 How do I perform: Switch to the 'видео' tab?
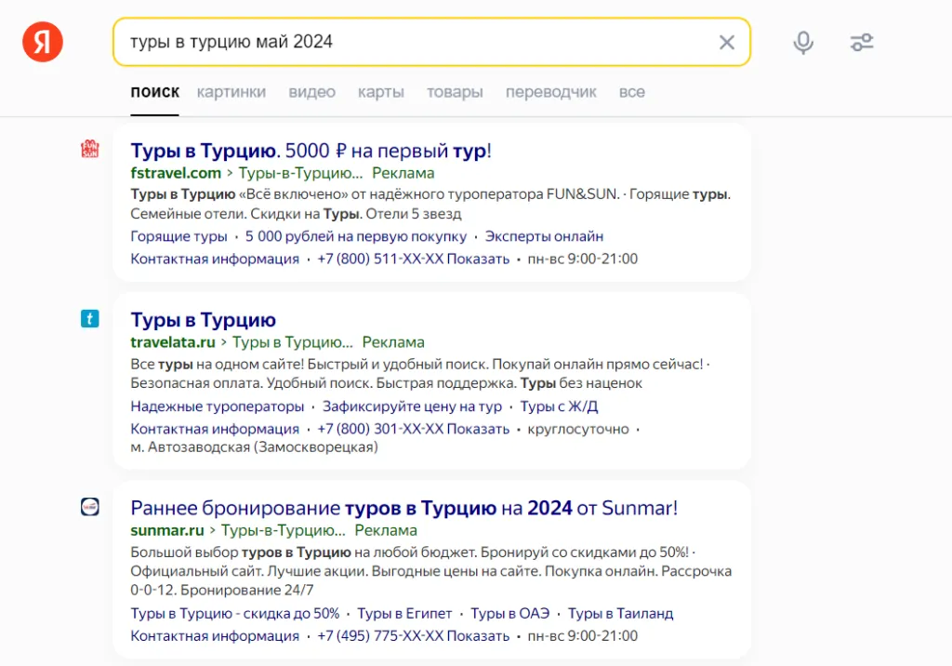311,92
